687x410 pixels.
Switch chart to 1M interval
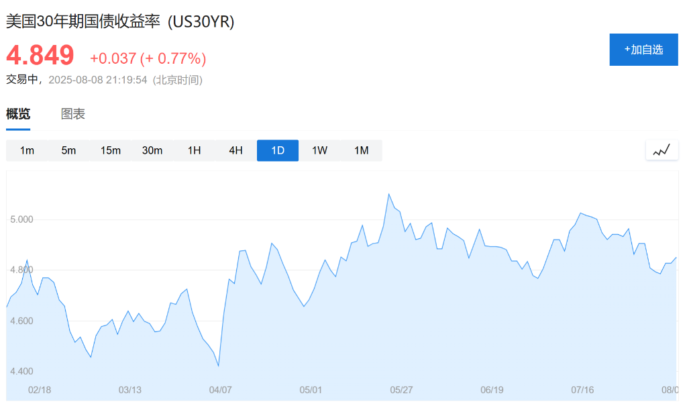pyautogui.click(x=362, y=150)
